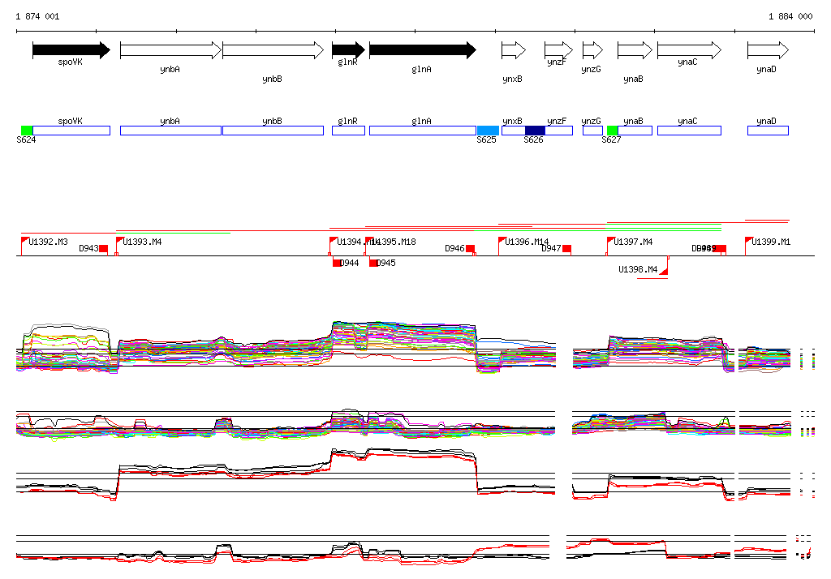Click the ynxB gene arrow
This screenshot has height=579, width=831.
tap(514, 50)
